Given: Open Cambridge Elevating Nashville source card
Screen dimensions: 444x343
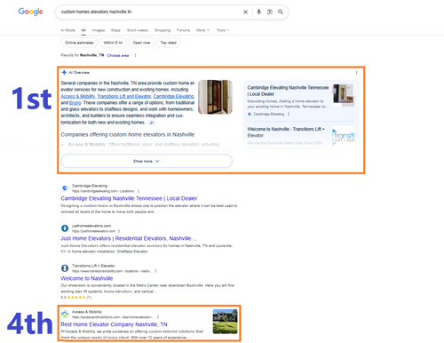Looking at the screenshot, I should (288, 91).
